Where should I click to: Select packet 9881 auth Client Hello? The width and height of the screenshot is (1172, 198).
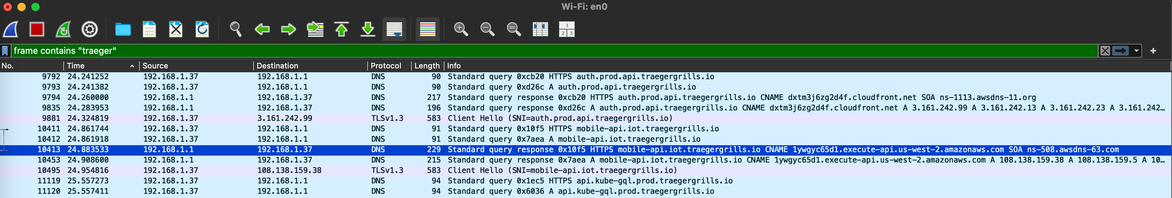586,118
